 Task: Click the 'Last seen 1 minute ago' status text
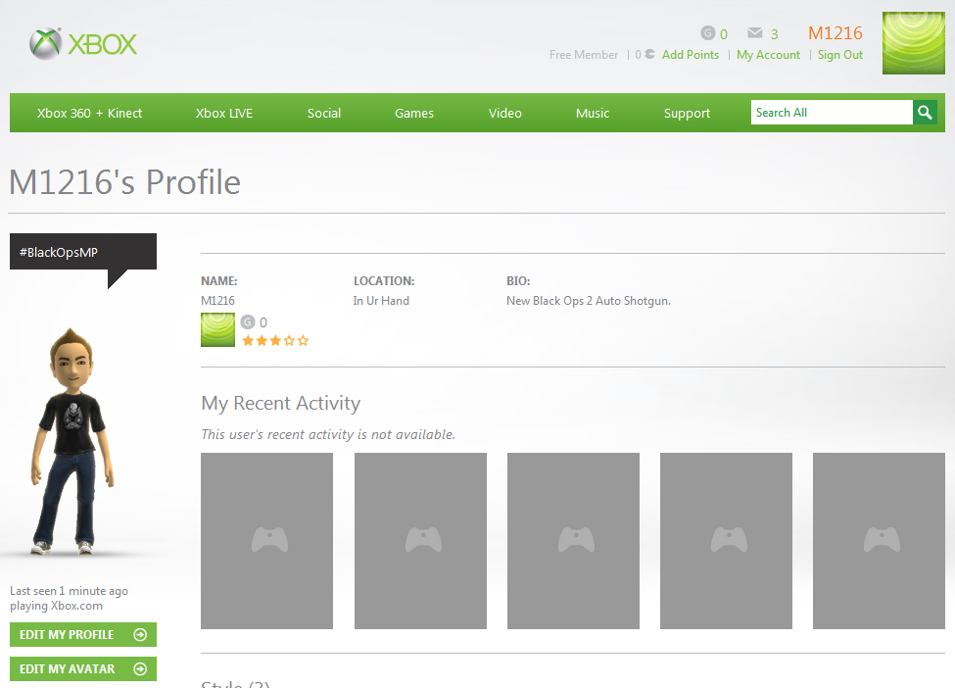(x=69, y=591)
